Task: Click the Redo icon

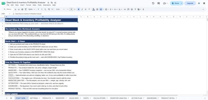Action: pos(19,9)
